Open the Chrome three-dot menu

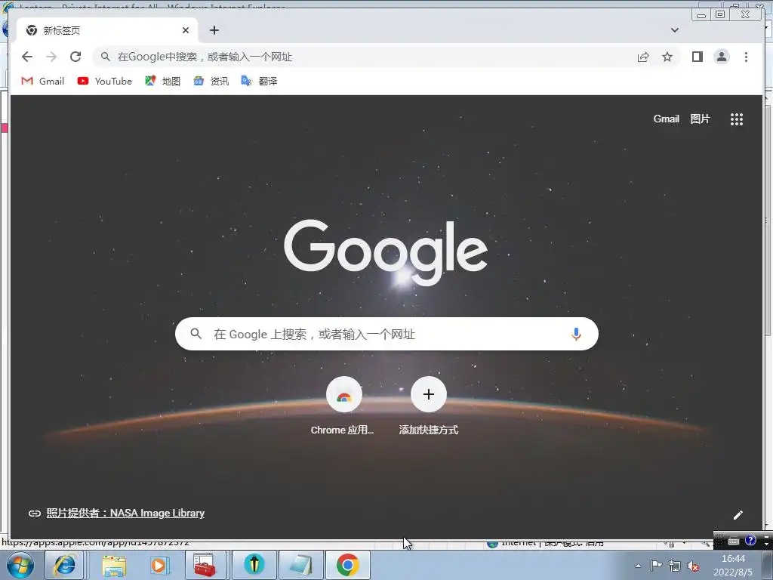pyautogui.click(x=746, y=57)
